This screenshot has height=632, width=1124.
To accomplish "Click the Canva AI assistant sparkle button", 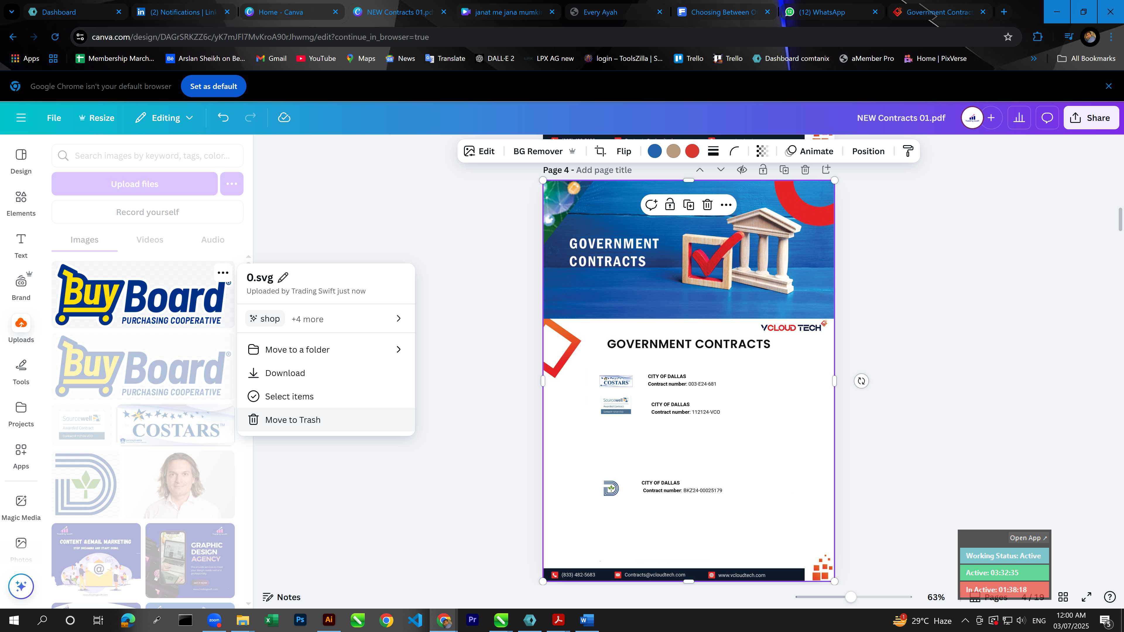I will [21, 586].
